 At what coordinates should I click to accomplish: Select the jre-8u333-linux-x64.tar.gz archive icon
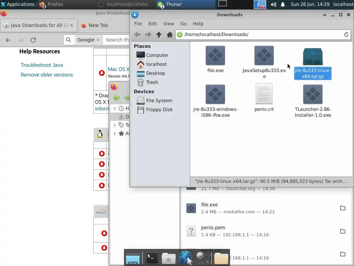coord(313,56)
